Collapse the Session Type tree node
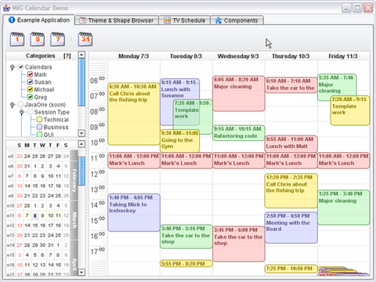Image resolution: width=376 pixels, height=282 pixels. click(x=22, y=112)
